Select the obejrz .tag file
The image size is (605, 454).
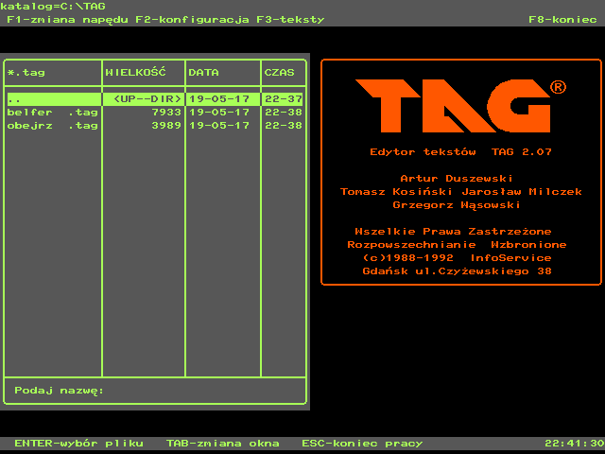click(x=52, y=125)
